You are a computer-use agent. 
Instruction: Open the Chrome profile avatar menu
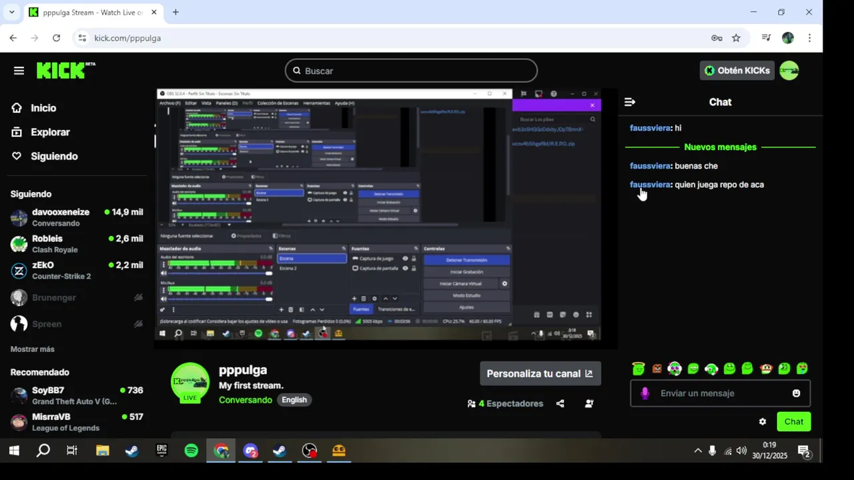[788, 38]
